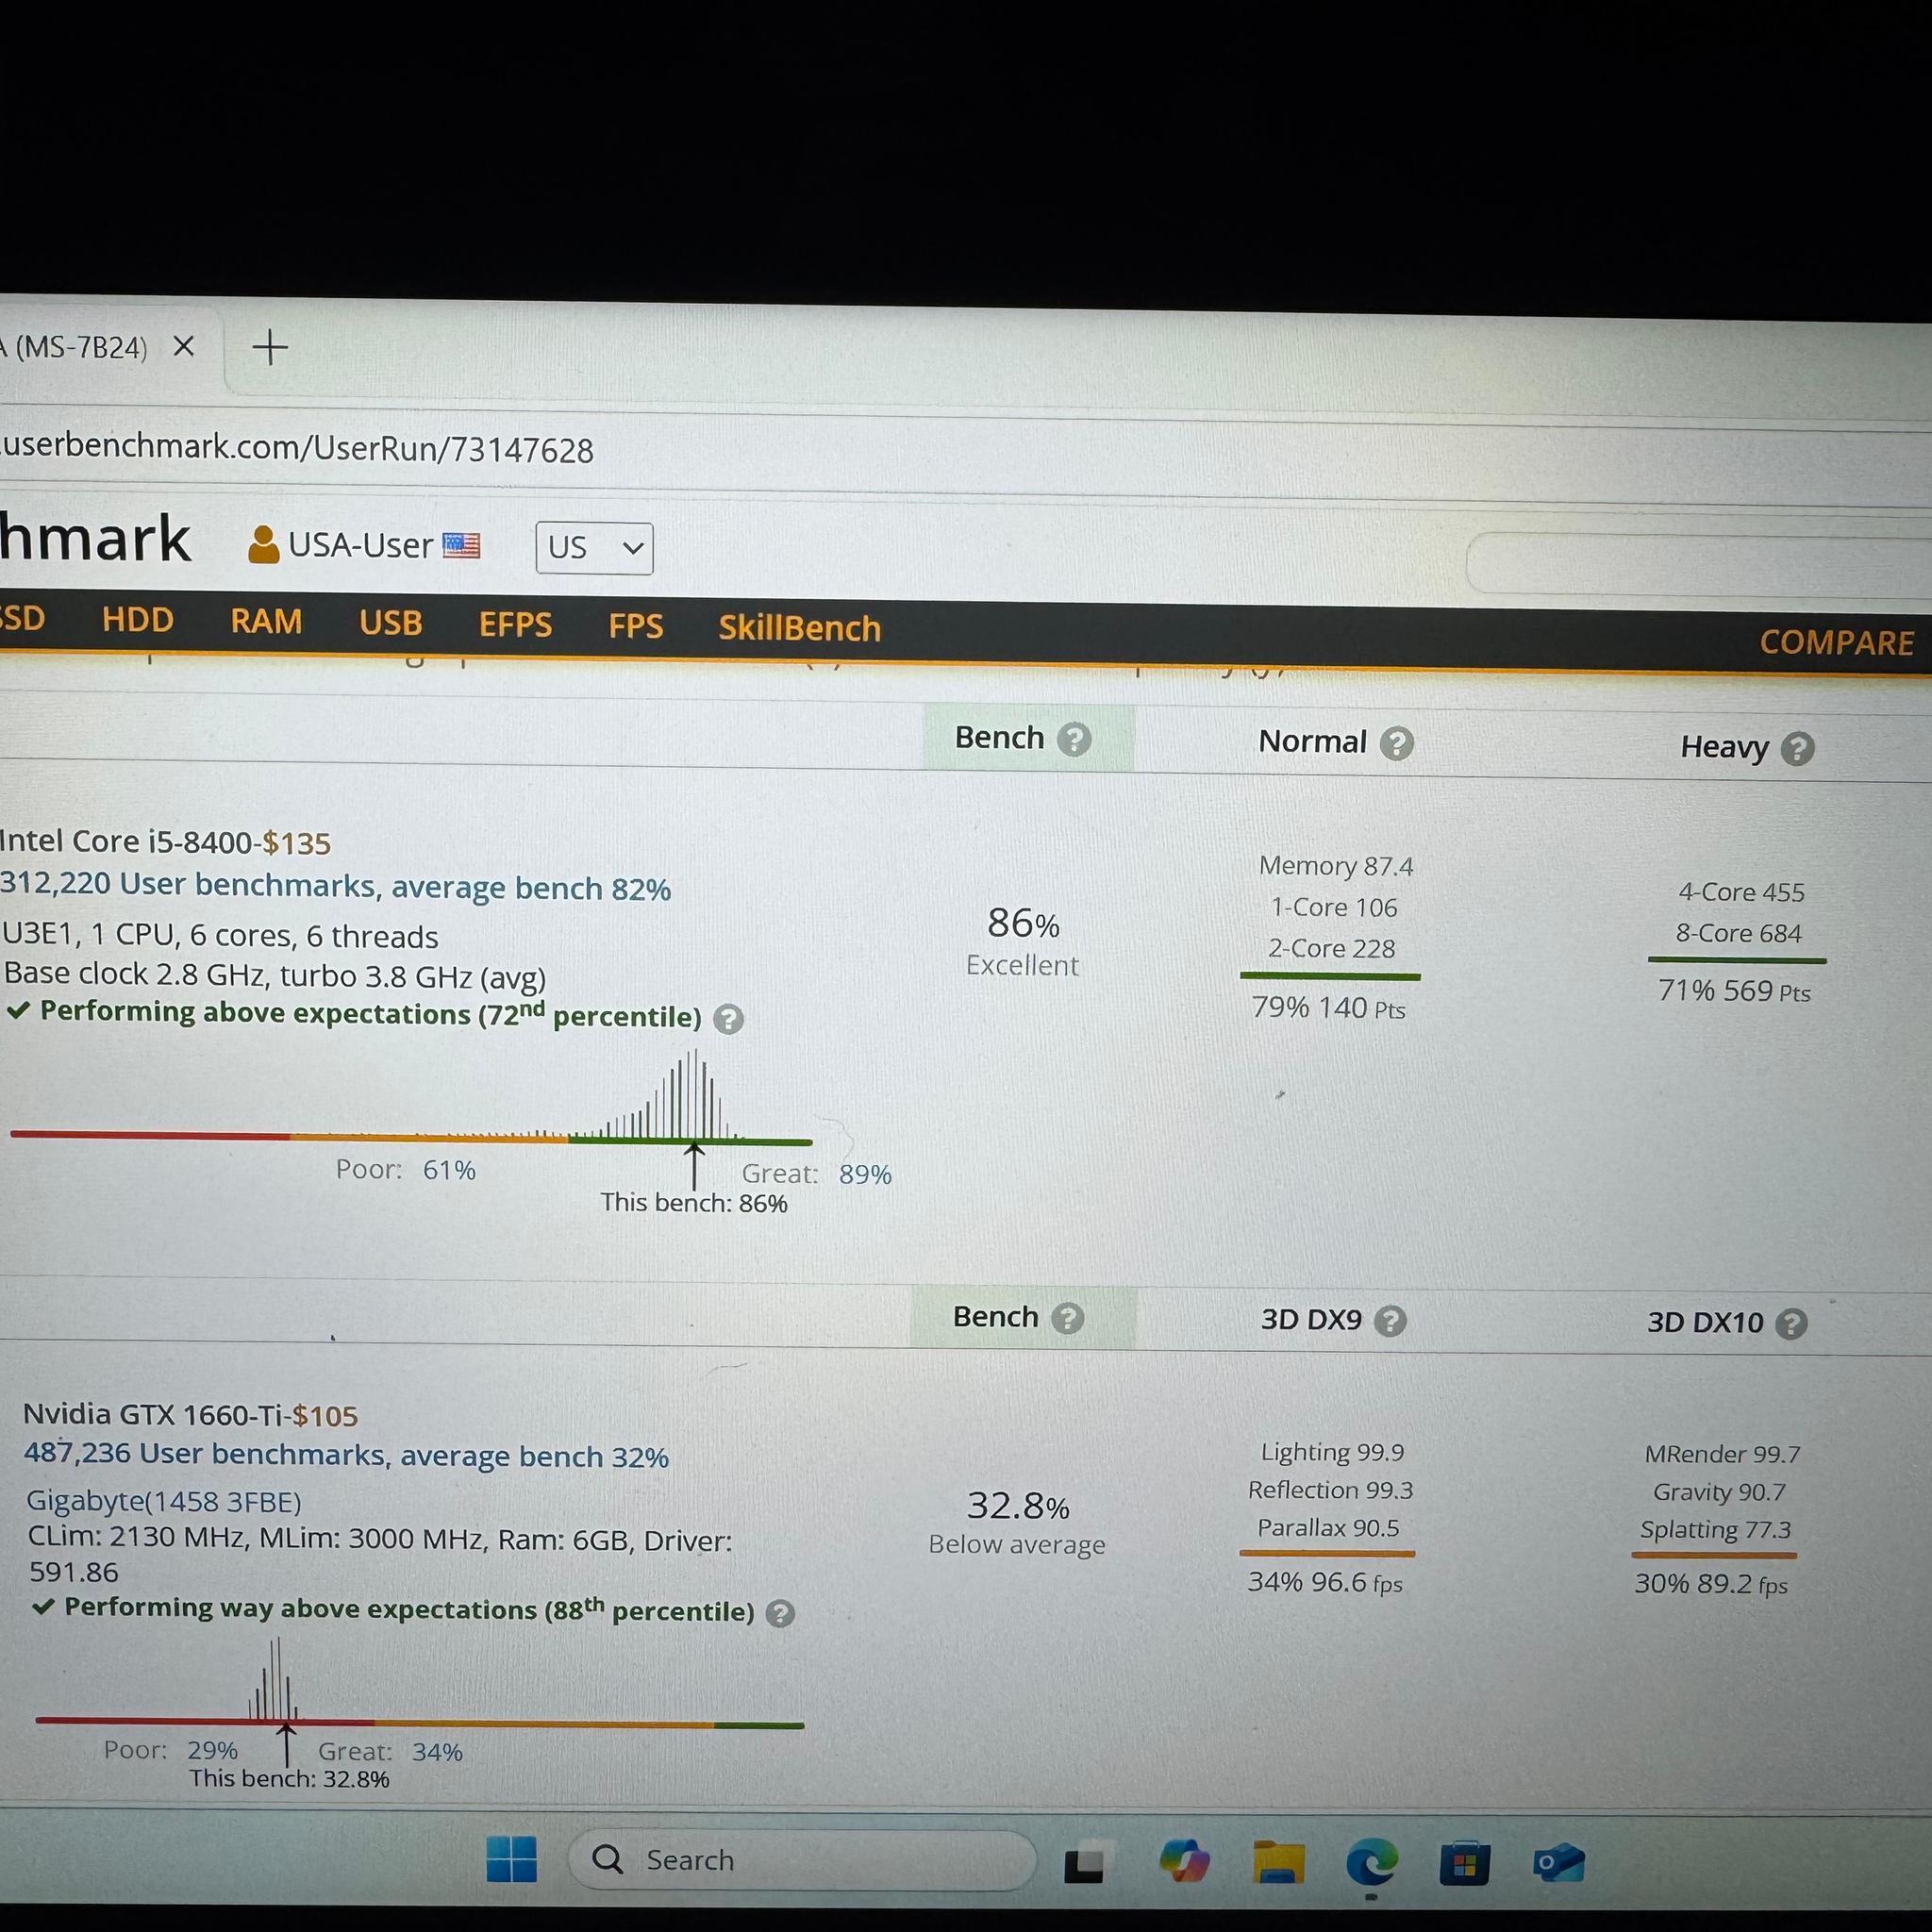
Task: Click the 2-Core 228 value
Action: click(x=1332, y=948)
